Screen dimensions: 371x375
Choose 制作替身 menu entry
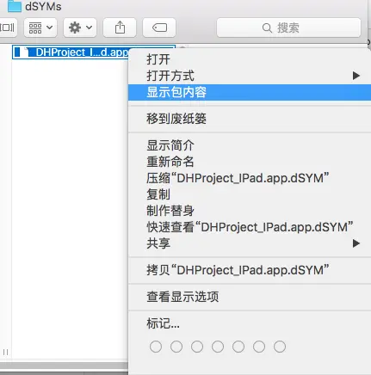click(250, 211)
